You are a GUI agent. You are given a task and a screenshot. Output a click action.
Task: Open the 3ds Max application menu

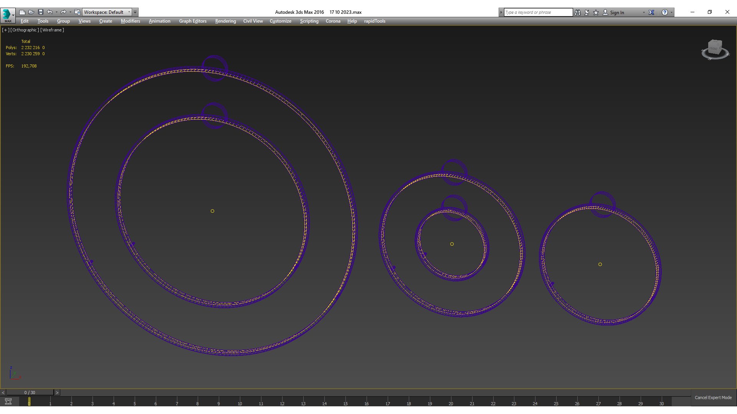[x=8, y=15]
